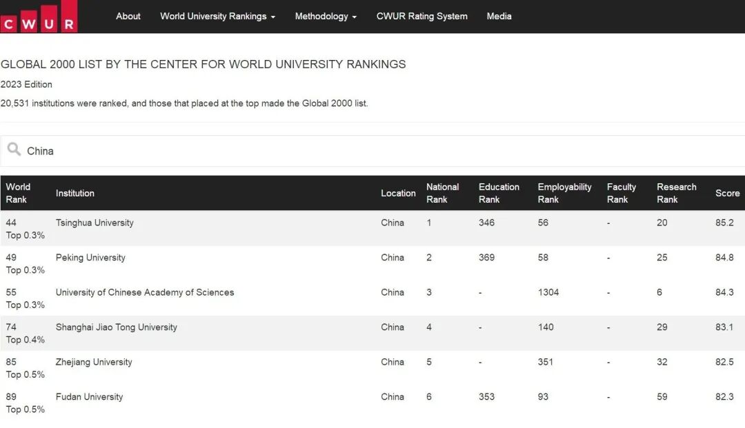Focus the search field containing China

(x=372, y=151)
